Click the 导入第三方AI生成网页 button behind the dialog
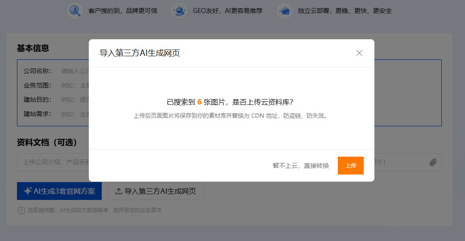Screen dimensions: 465x241 click(x=155, y=191)
